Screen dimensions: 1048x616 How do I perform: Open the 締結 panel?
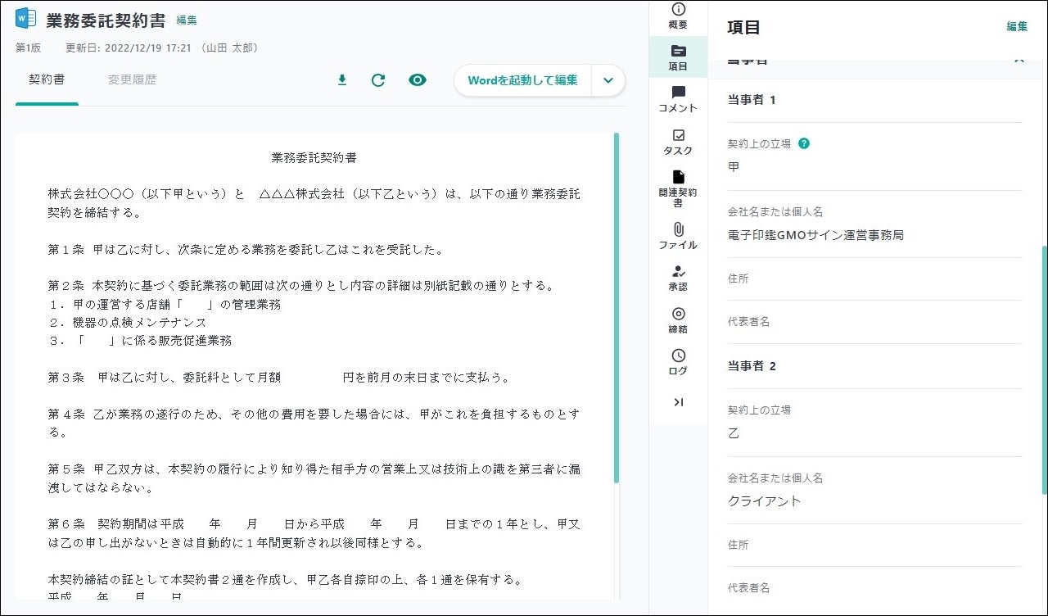pos(678,320)
